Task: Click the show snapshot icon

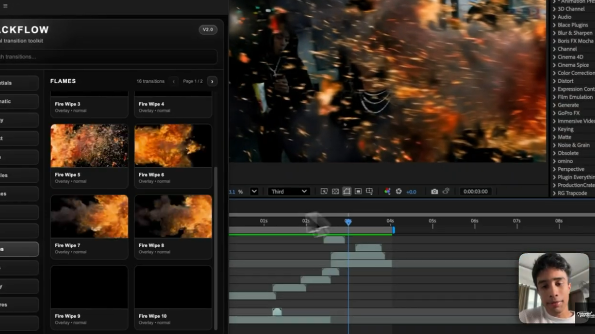Action: click(x=446, y=191)
